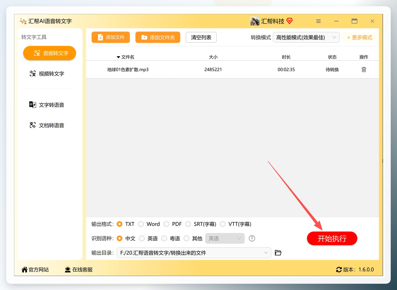Expand the 转换模式 dropdown
Screen dimensions: 397x290
point(306,37)
